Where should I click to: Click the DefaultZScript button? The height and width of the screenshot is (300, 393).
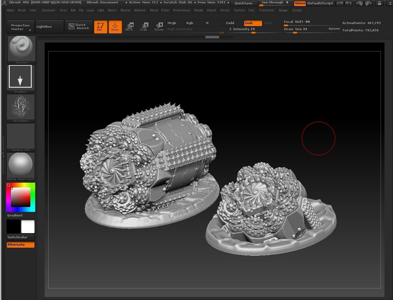(320, 3)
